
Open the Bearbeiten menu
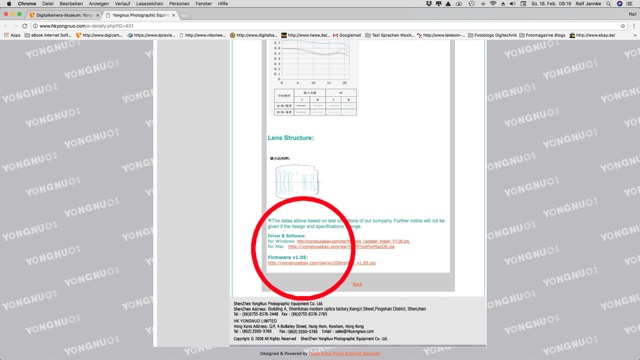71,4
